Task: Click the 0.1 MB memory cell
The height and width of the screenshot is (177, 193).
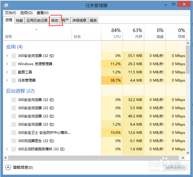Action: pyautogui.click(x=133, y=141)
